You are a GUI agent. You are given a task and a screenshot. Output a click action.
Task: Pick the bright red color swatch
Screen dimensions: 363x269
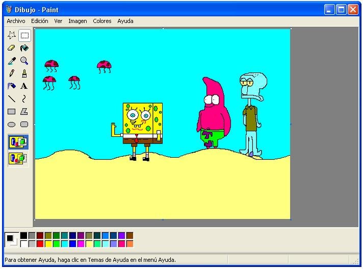pos(40,244)
